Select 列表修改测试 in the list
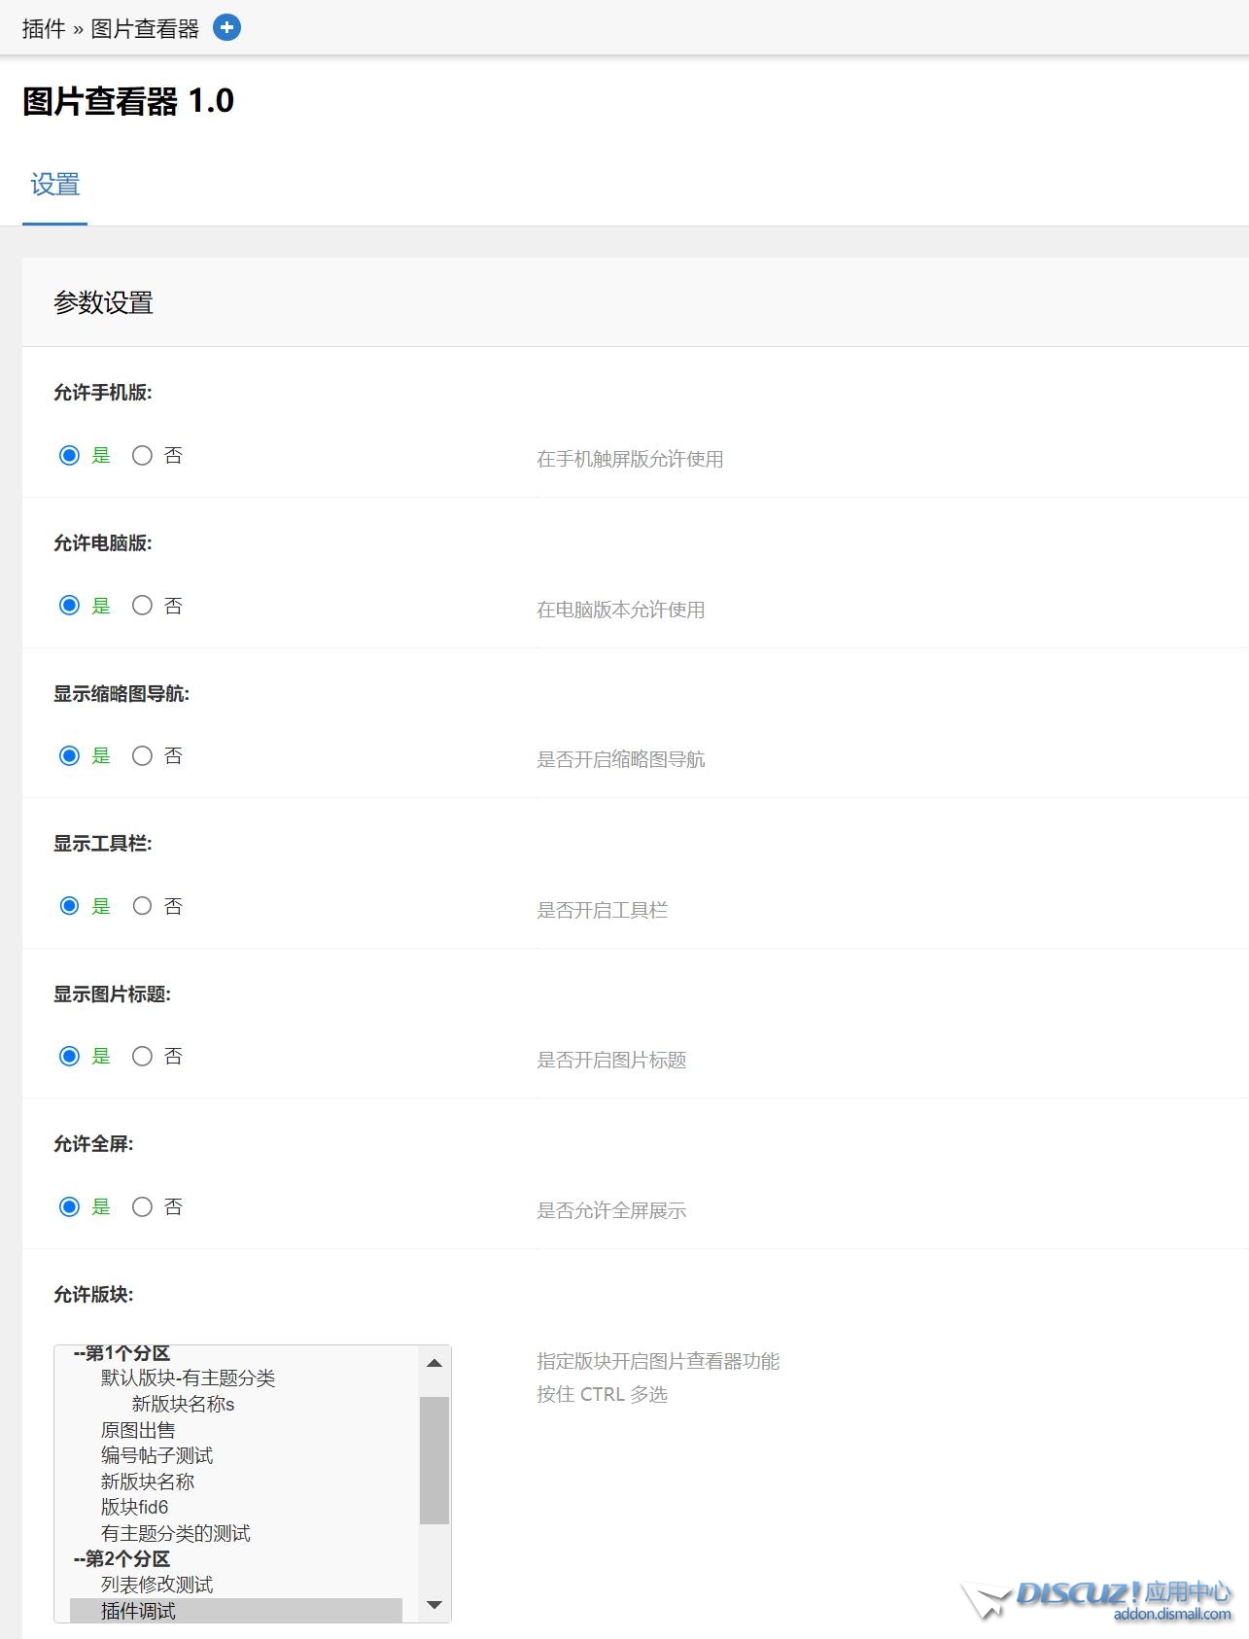1249x1639 pixels. pos(156,1585)
